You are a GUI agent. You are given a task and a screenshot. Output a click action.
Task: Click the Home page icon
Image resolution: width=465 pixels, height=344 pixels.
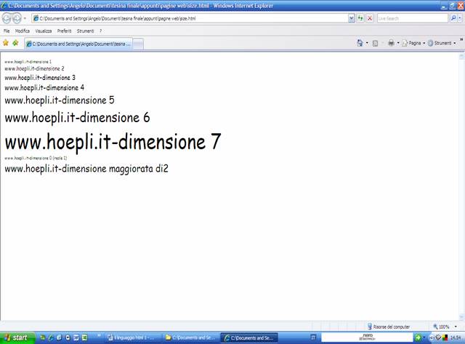tap(360, 43)
